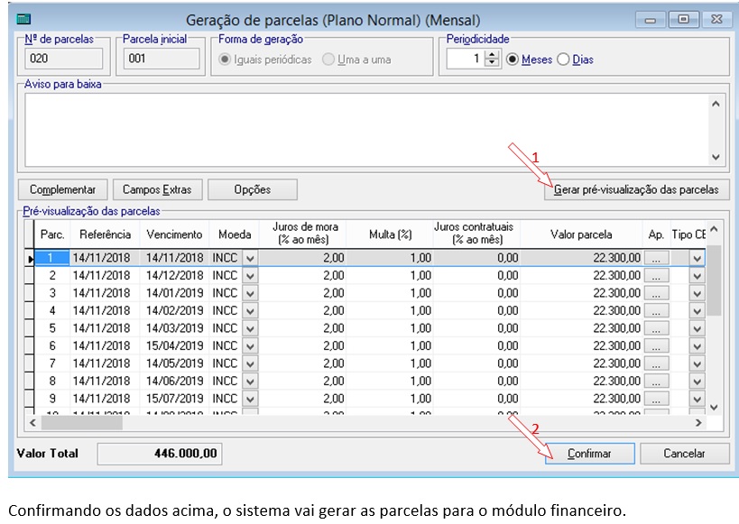Open Moeda dropdown for parcela 8
Screen dimensions: 739x524
pyautogui.click(x=250, y=382)
